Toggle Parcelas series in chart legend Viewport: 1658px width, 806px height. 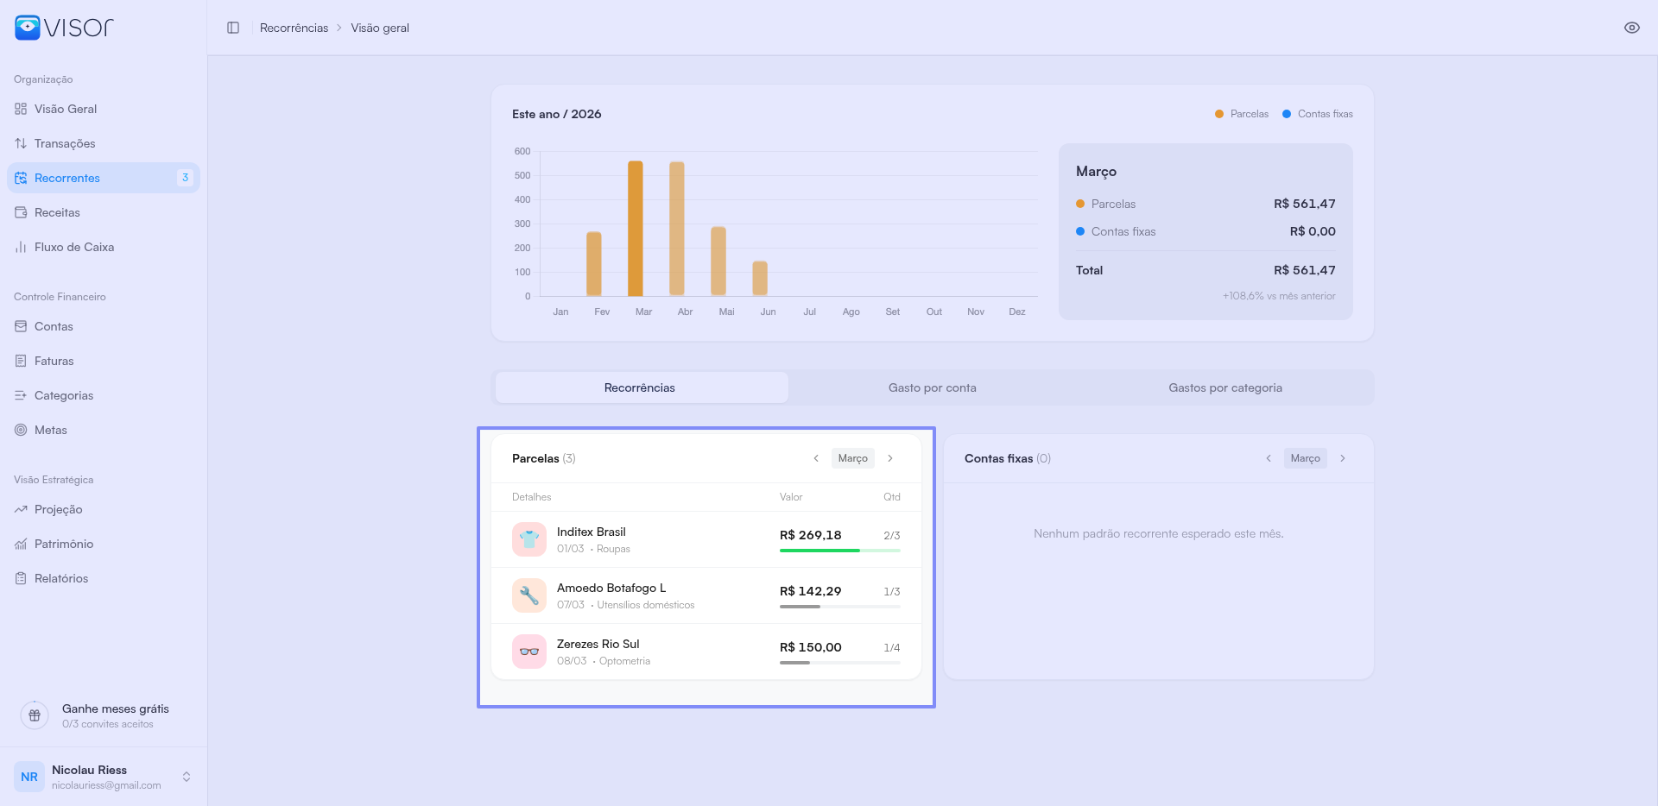tap(1242, 114)
